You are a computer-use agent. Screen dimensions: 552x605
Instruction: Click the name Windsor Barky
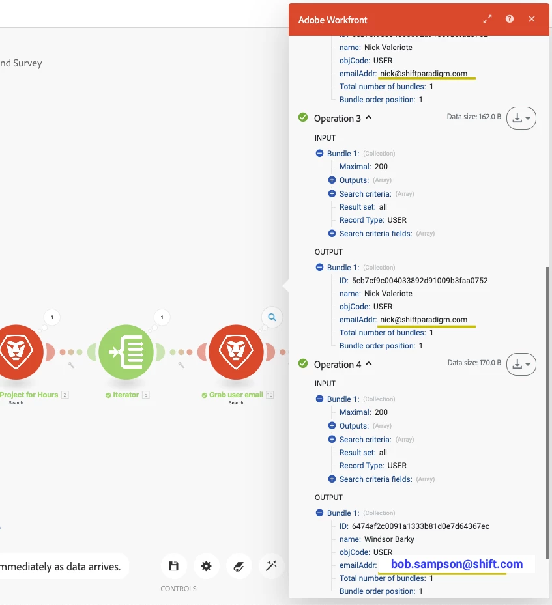point(389,539)
